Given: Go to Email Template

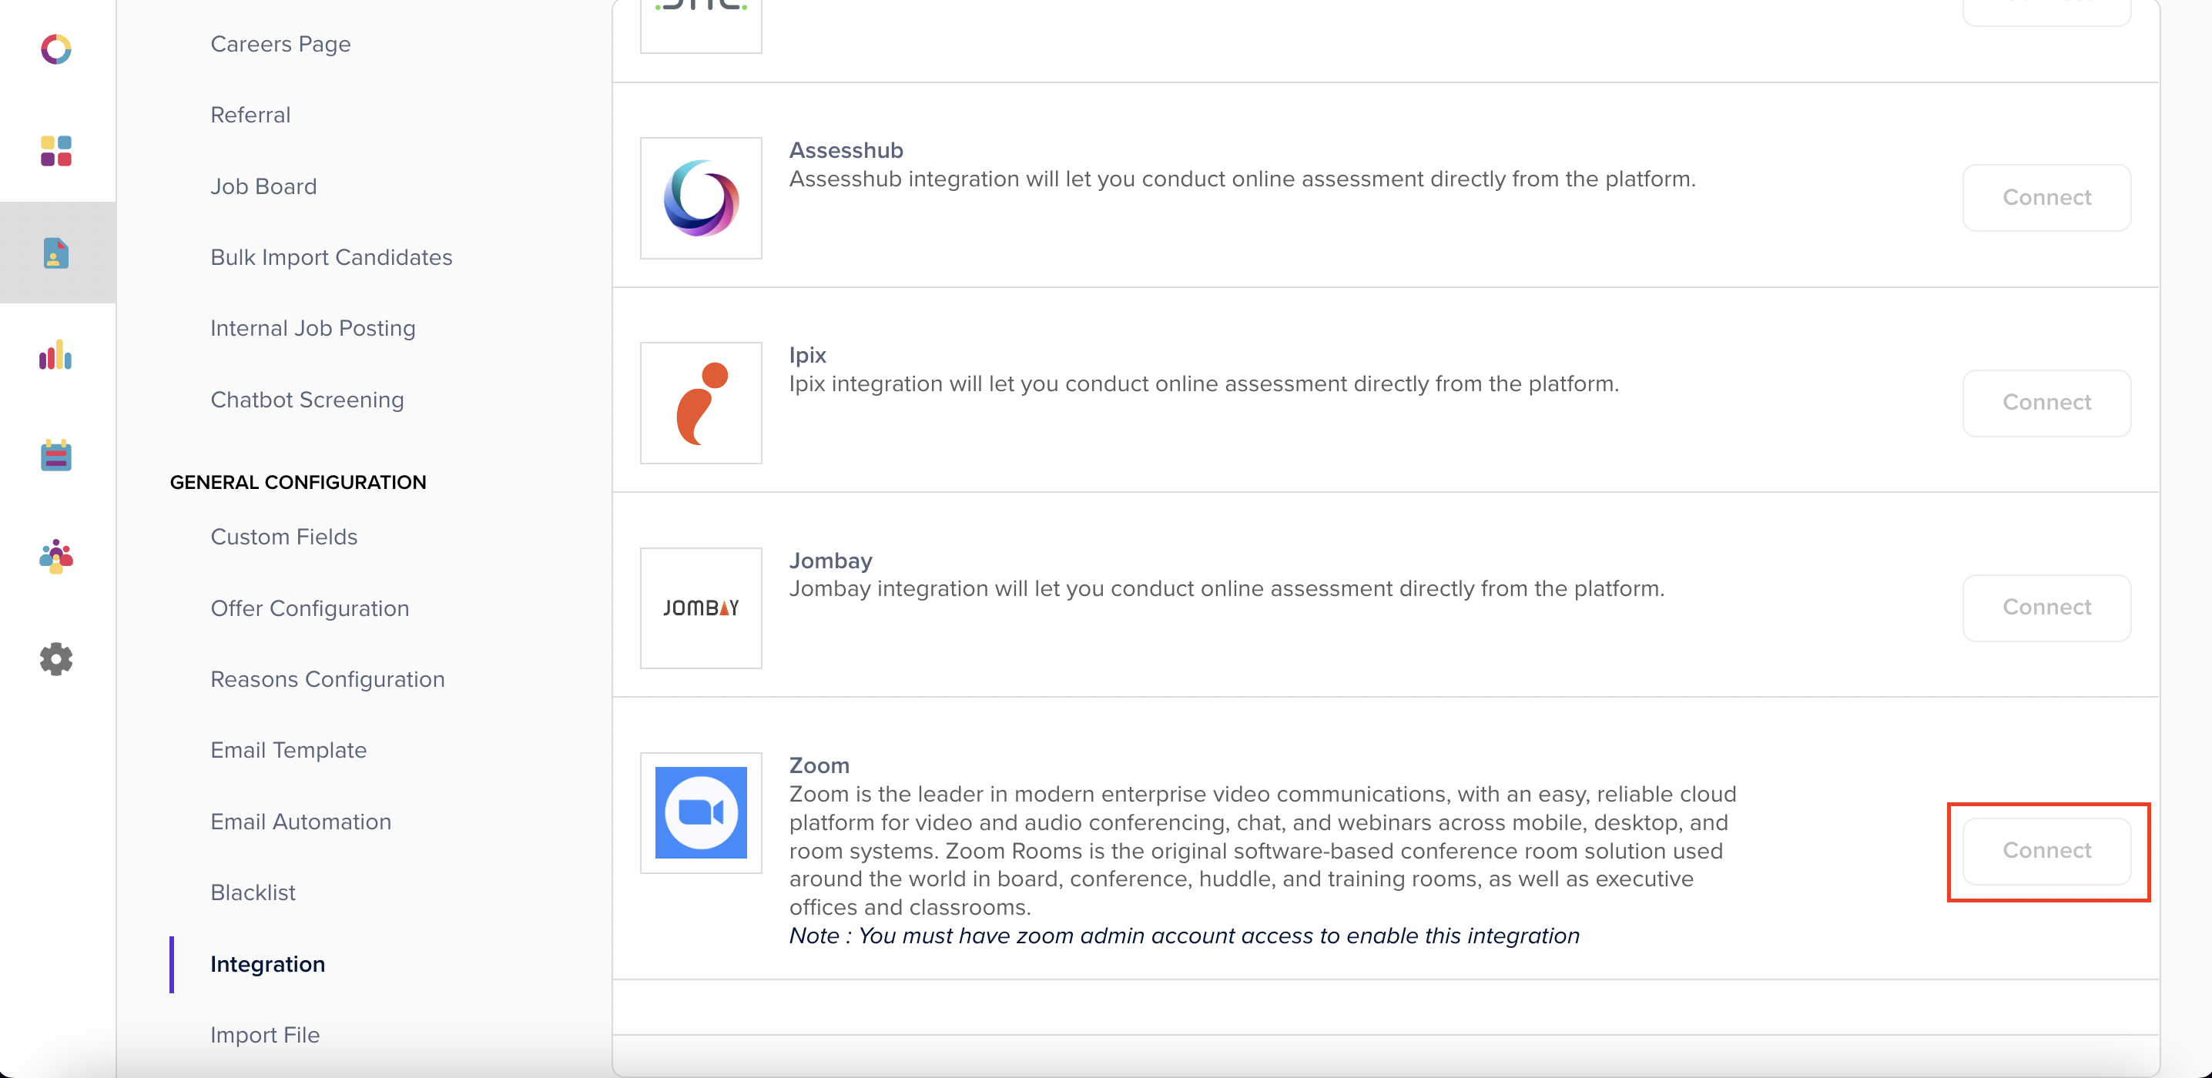Looking at the screenshot, I should pyautogui.click(x=289, y=750).
